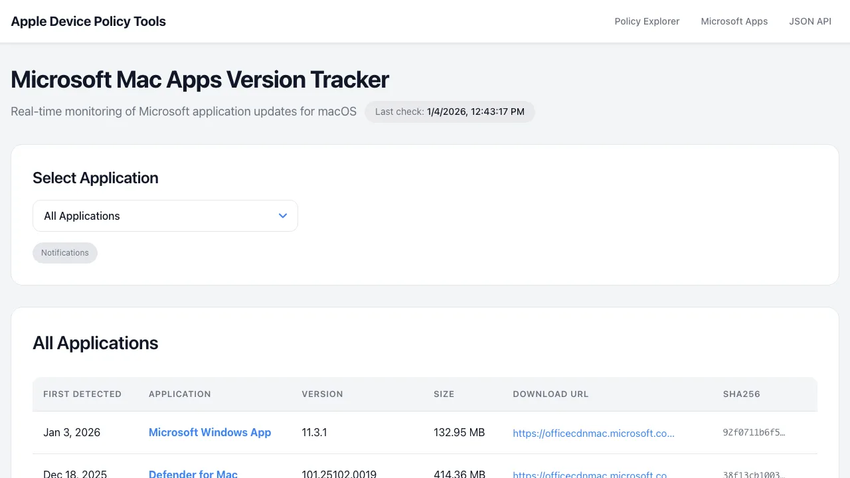Open the Microsoft Windows App download URL
Image resolution: width=850 pixels, height=478 pixels.
pos(594,433)
